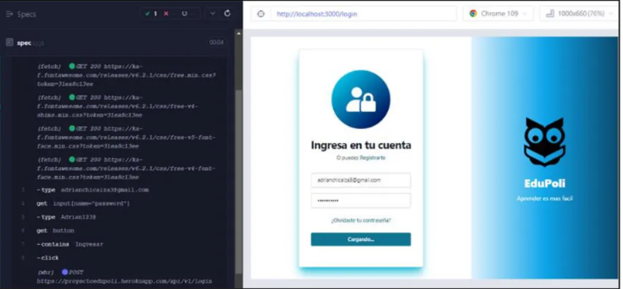Open the Registrarte link
The width and height of the screenshot is (623, 289).
372,158
